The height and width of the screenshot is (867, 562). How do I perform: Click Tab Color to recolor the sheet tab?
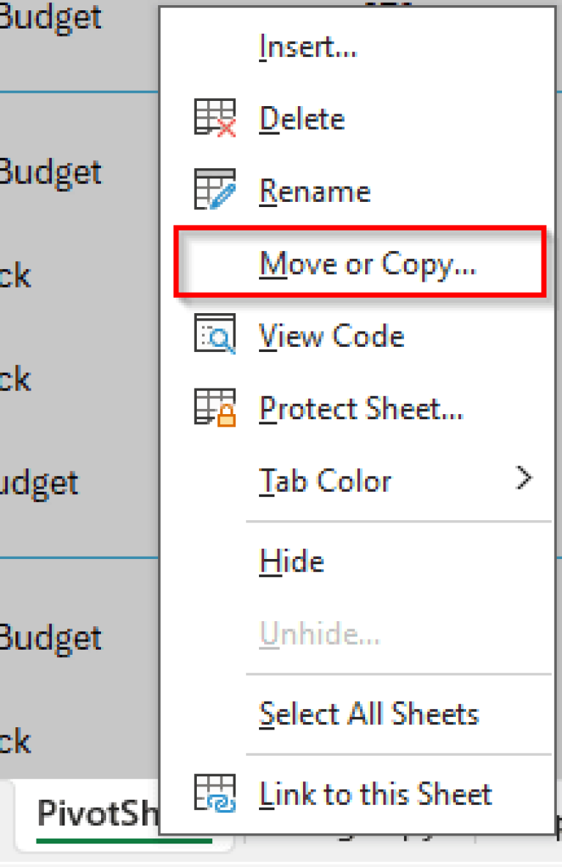point(325,481)
